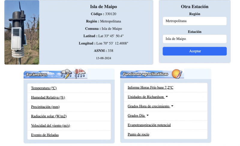
Task: Open the Radiación solar (W/m2) link
Action: (49, 116)
